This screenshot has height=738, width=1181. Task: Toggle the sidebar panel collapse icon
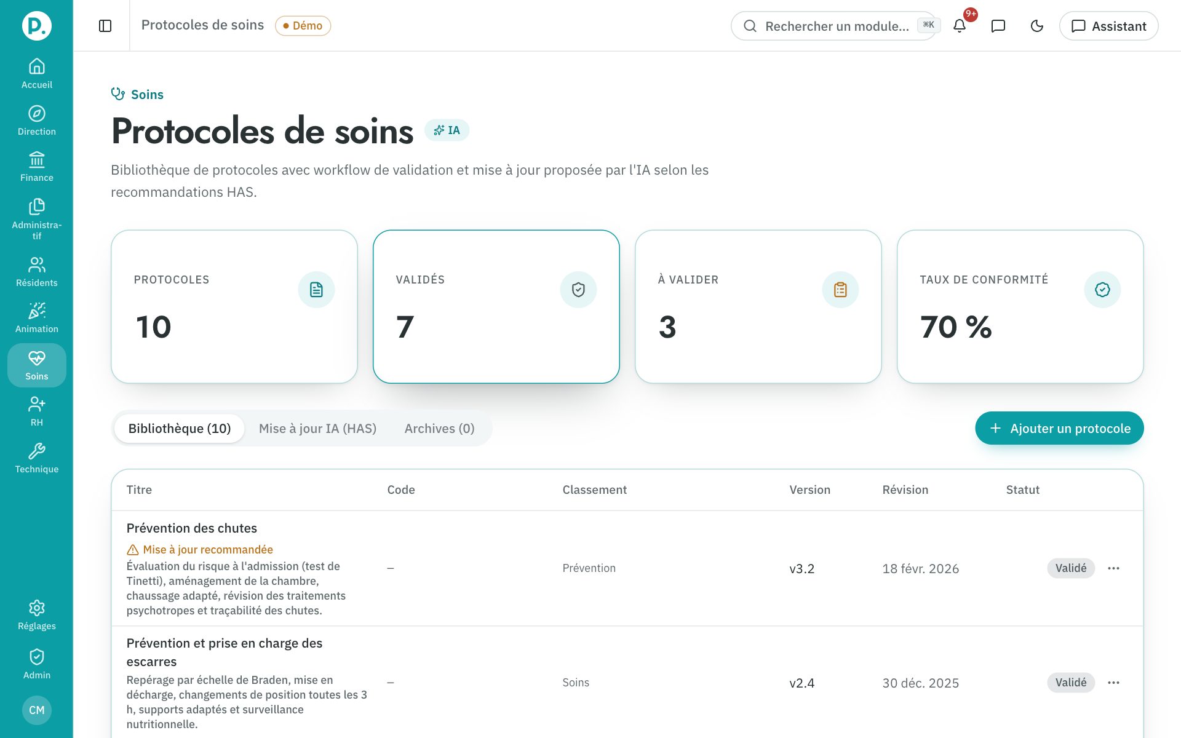[x=105, y=26]
